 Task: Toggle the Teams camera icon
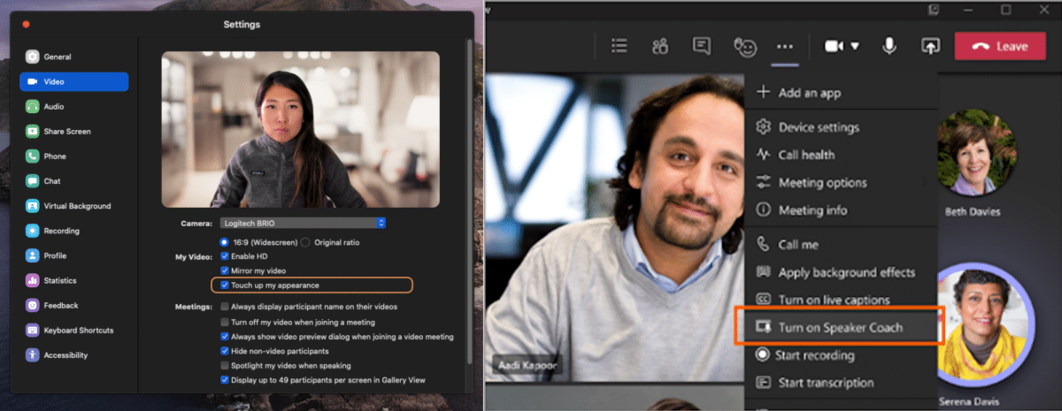pos(834,46)
